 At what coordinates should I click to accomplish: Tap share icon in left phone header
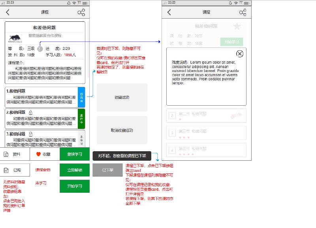pyautogui.click(x=81, y=12)
